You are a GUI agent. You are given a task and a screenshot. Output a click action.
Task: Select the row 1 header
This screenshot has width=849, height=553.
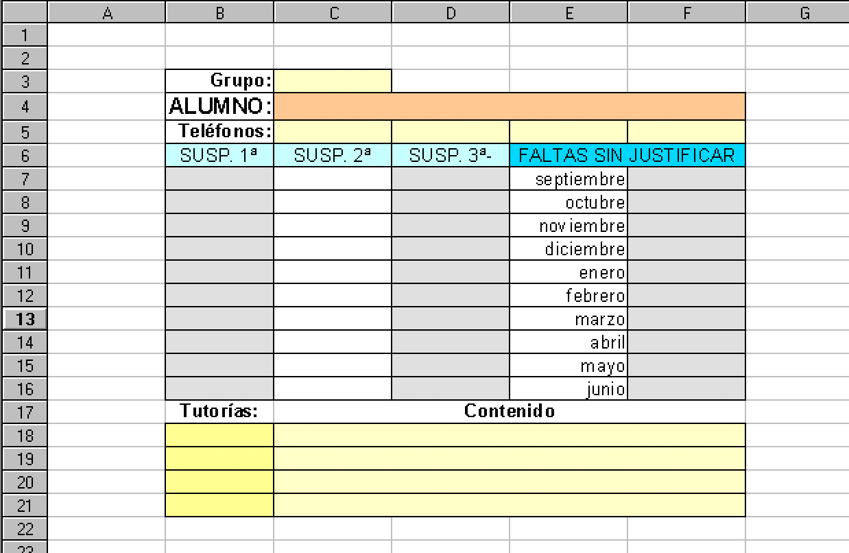click(25, 34)
